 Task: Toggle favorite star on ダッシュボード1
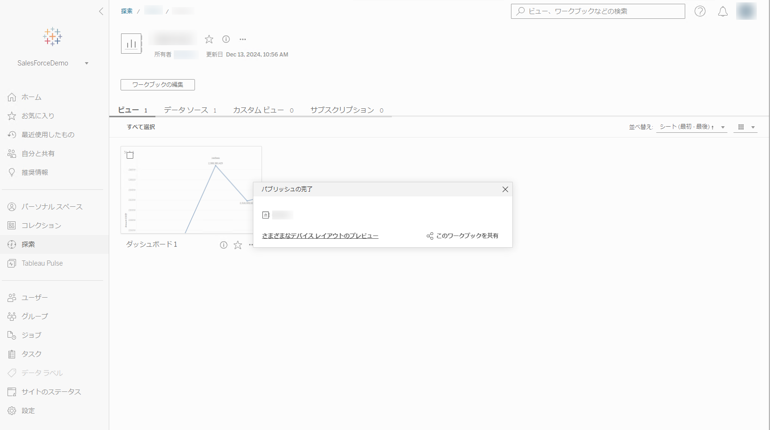coord(237,244)
